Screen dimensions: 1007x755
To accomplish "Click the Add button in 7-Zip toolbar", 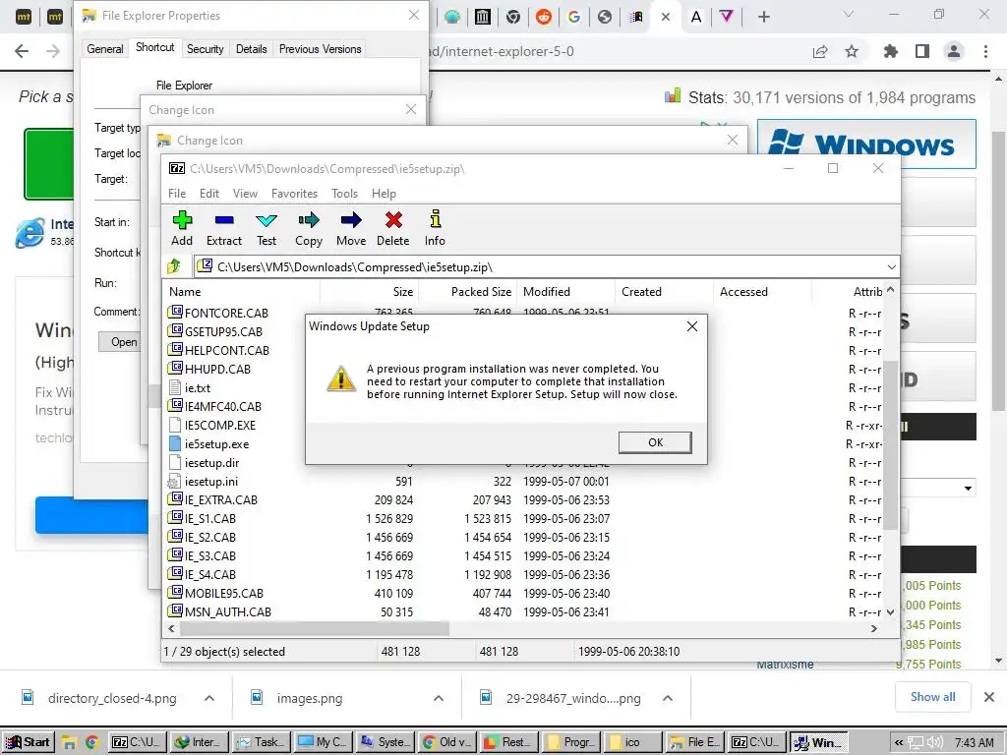I will 182,228.
